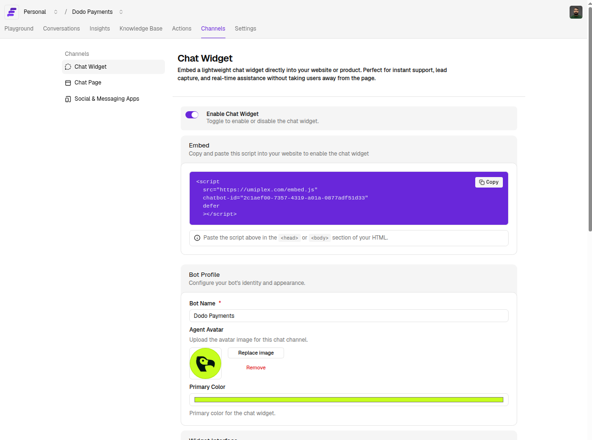
Task: Click the purple embed script code block
Action: pyautogui.click(x=349, y=198)
